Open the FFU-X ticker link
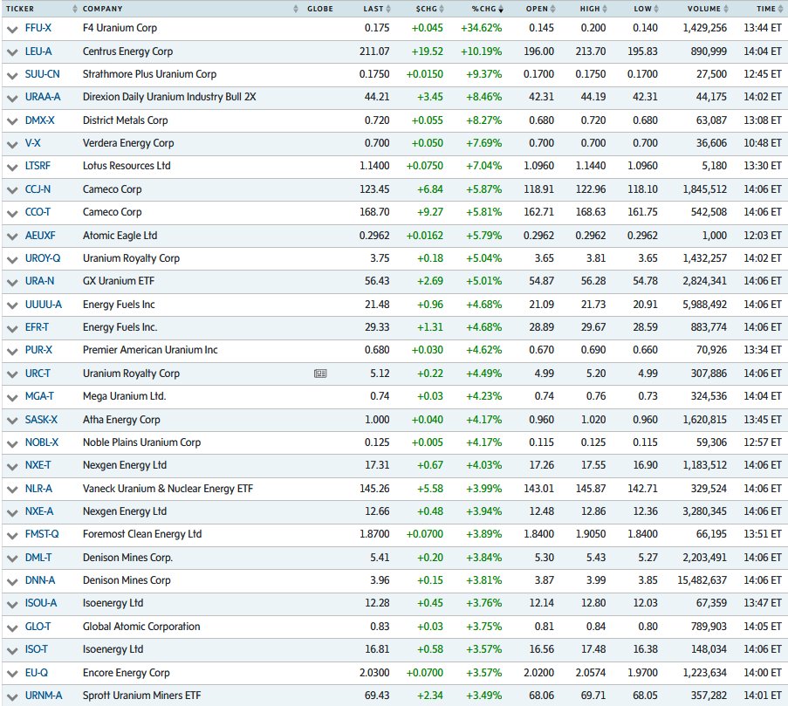The image size is (788, 706). 38,28
